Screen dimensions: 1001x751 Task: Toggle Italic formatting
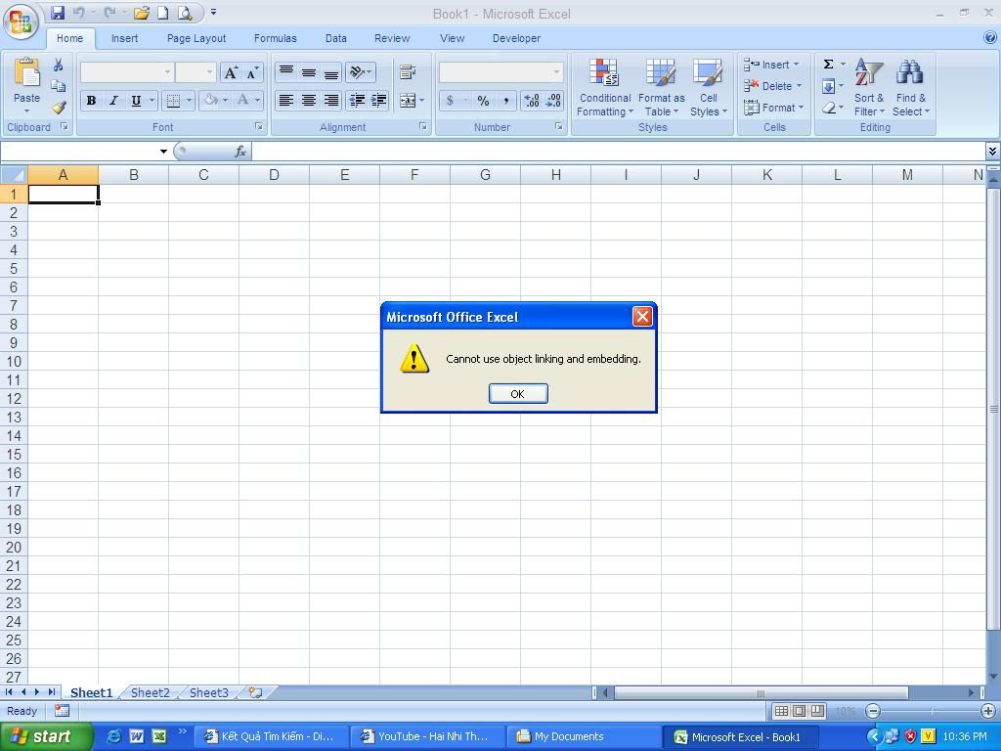point(113,101)
